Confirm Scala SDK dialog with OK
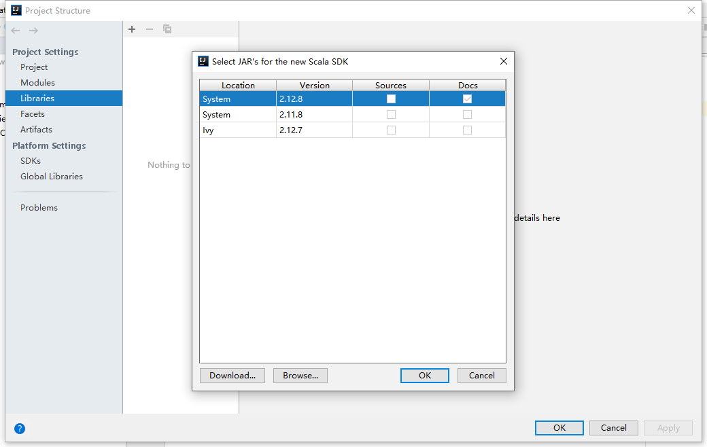 pyautogui.click(x=425, y=376)
